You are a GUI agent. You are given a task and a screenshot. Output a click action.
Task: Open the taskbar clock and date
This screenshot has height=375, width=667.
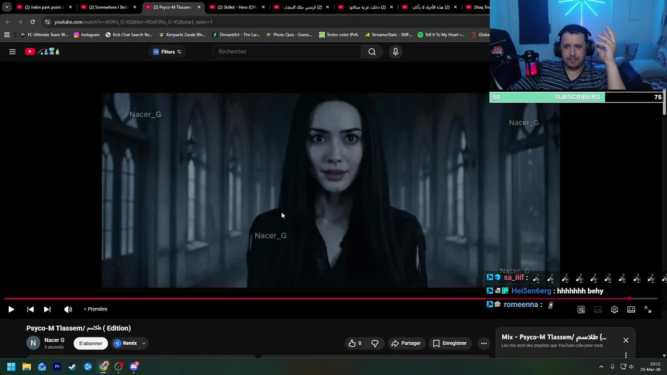tap(651, 367)
